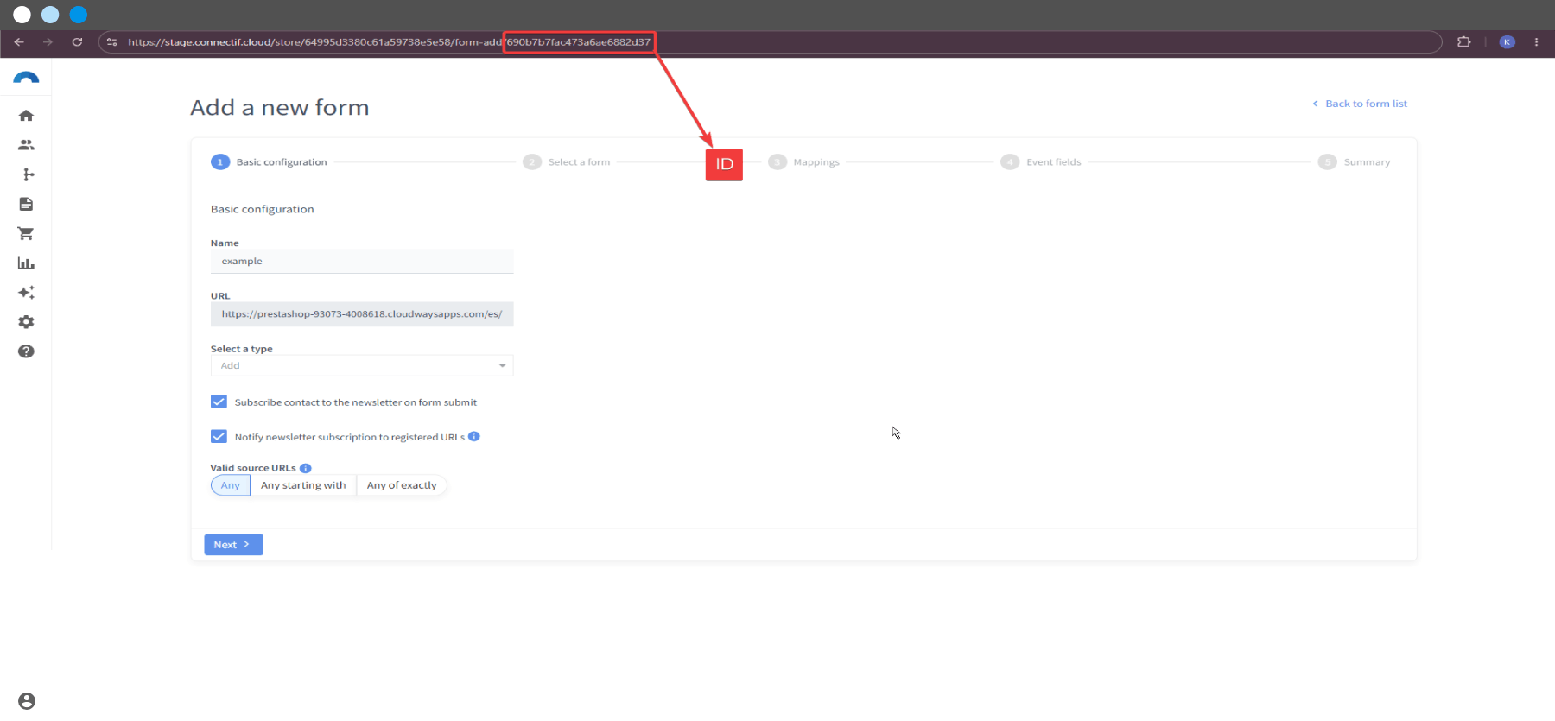Go to Basic configuration step
Viewport: 1555px width, 721px height.
[269, 161]
